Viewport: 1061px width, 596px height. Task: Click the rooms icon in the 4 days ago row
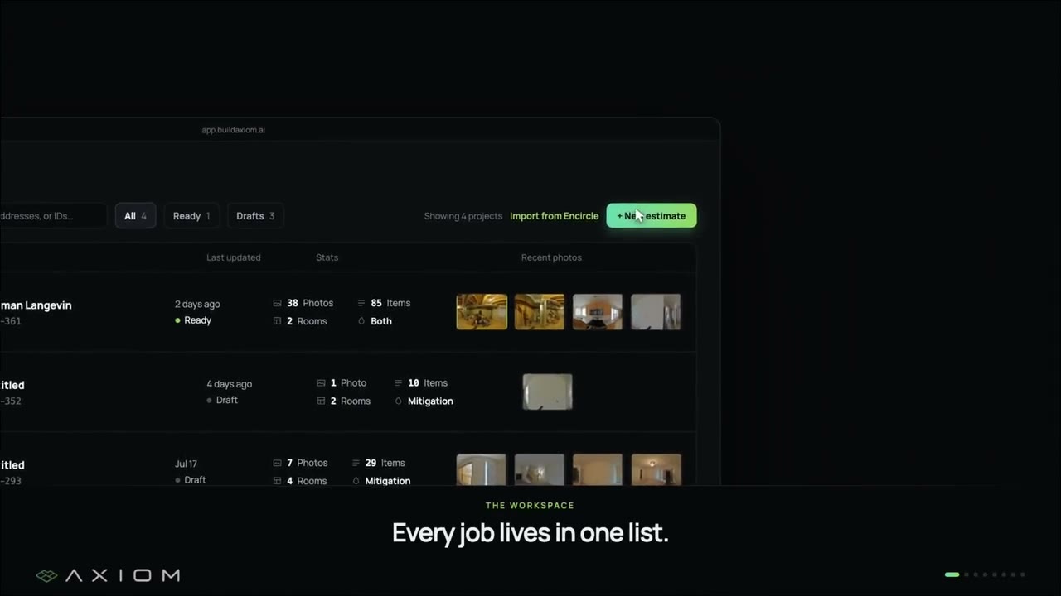[x=321, y=401]
